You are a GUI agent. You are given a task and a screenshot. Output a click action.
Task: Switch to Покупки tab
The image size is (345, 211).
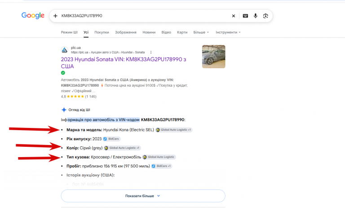[102, 32]
